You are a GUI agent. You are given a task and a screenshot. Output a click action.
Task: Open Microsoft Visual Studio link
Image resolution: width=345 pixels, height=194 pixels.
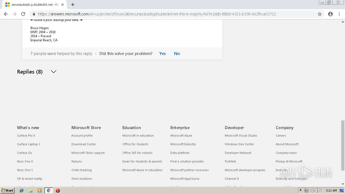241,136
